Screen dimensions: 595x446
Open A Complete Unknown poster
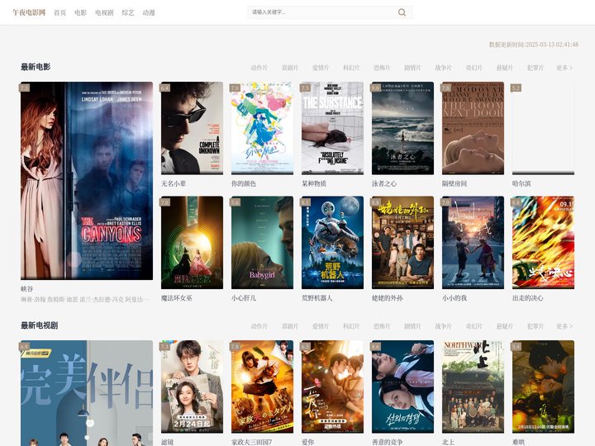click(x=192, y=128)
